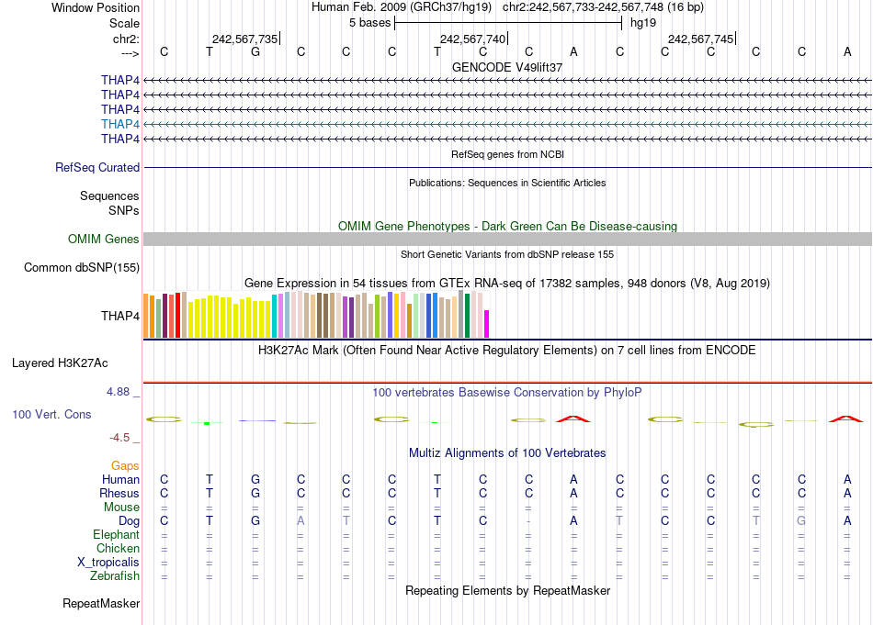Click the hg19 label beside the scale bar
Viewport: 873px width, 625px height.
point(643,23)
